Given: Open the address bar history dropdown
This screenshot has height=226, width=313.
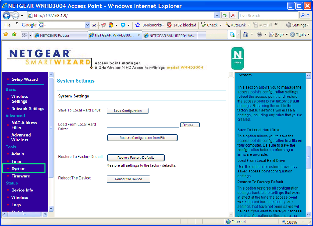Looking at the screenshot, I should 217,15.
